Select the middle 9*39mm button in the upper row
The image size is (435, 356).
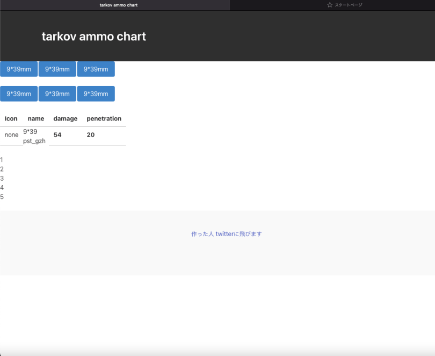[x=57, y=69]
